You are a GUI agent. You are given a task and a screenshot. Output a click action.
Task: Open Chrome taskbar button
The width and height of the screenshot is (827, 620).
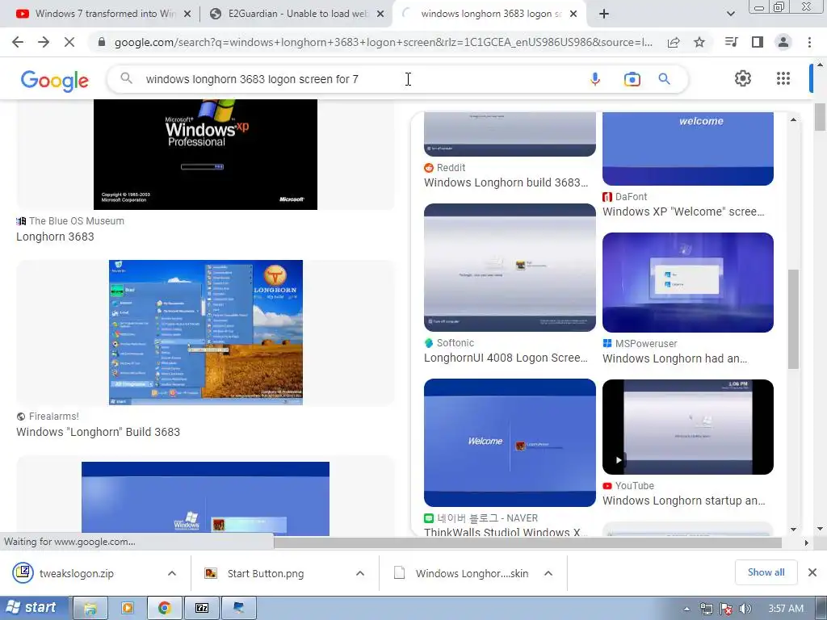165,609
